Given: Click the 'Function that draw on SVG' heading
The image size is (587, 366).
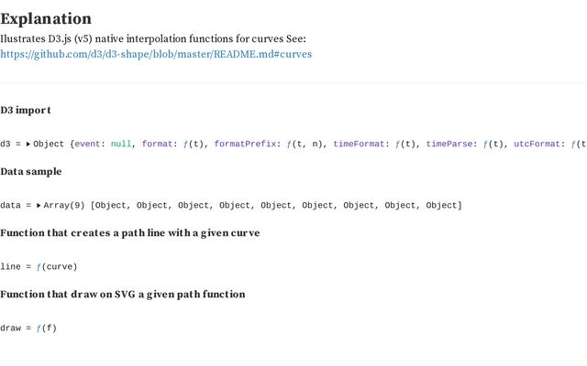Looking at the screenshot, I should tap(122, 294).
